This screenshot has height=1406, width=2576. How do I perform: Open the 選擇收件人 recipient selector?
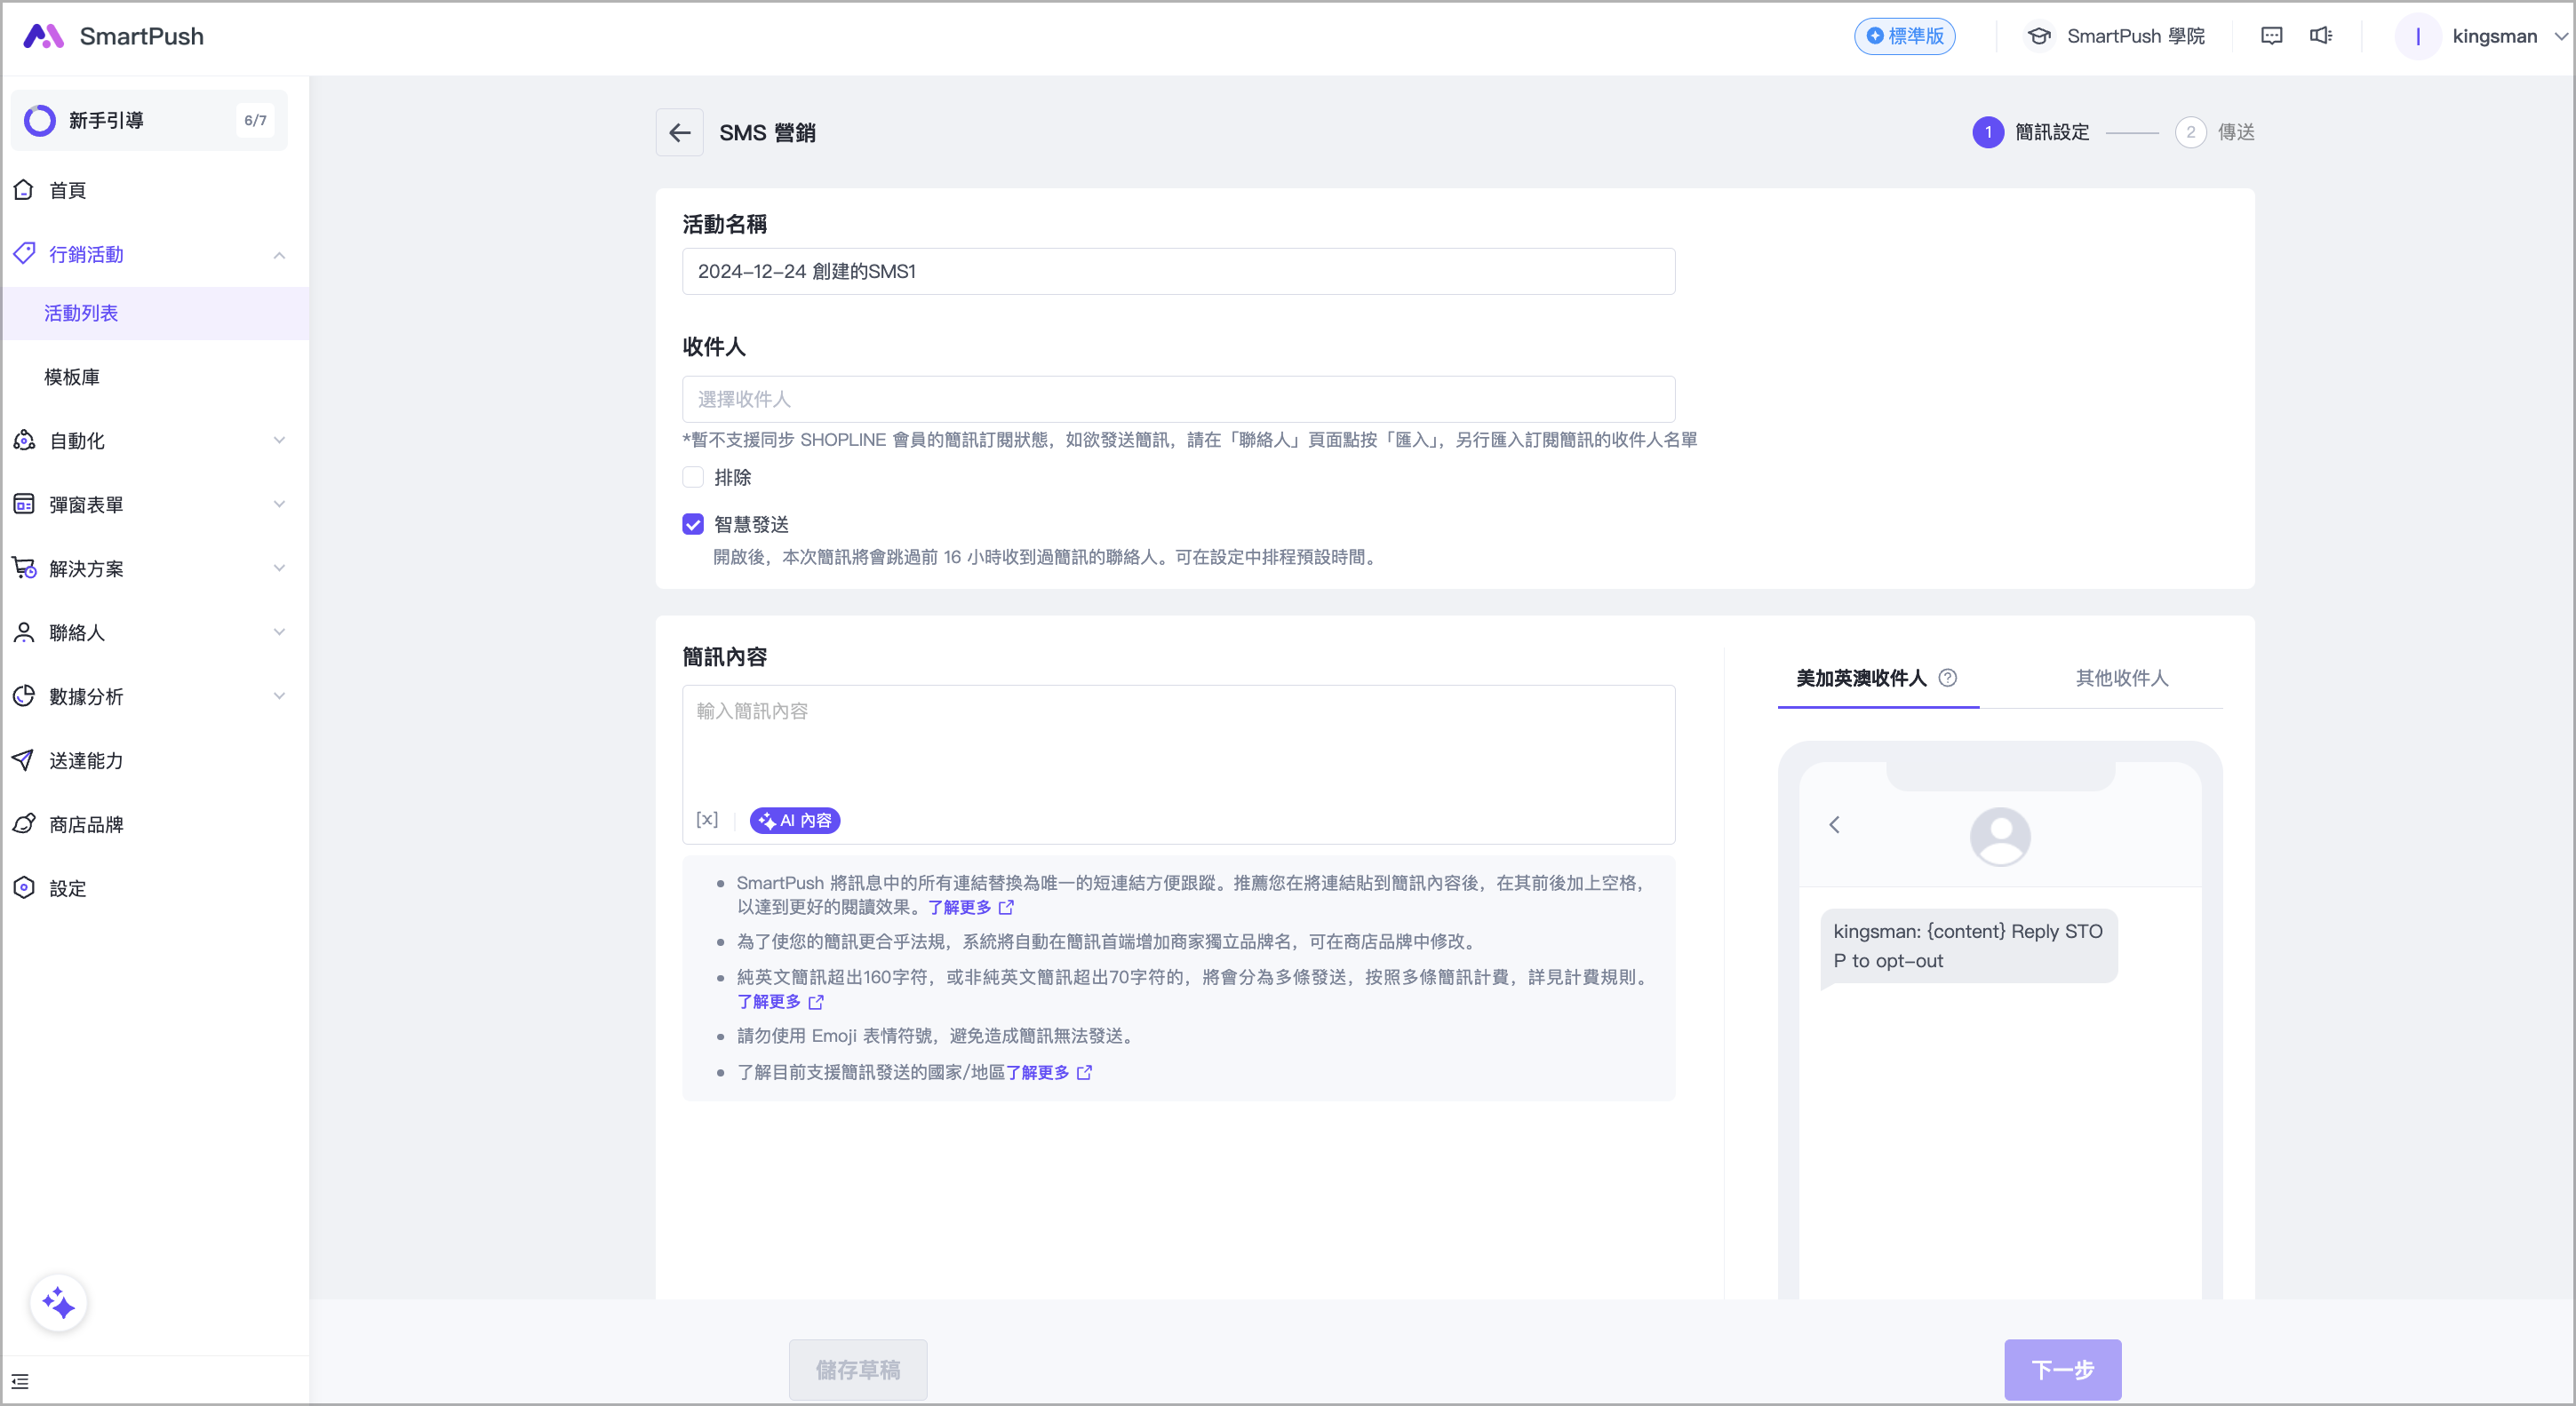point(1178,399)
